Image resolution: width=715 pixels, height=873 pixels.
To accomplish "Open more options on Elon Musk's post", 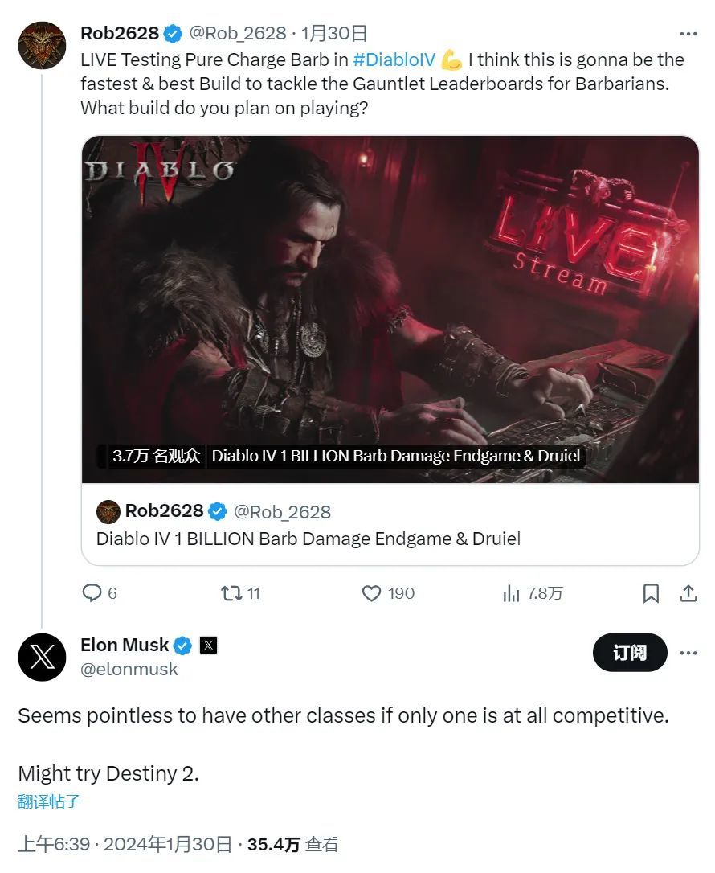I will click(688, 652).
